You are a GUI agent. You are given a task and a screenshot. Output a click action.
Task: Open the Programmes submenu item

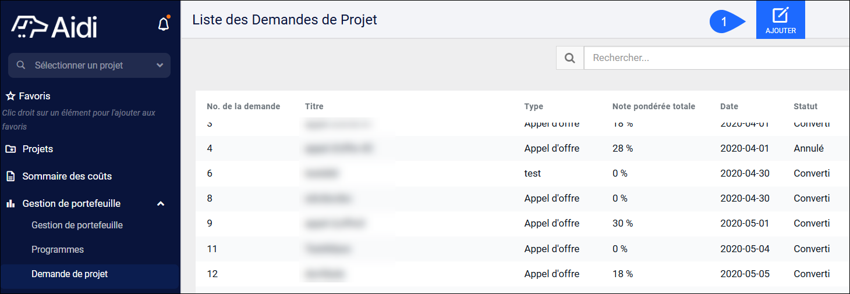tap(58, 250)
